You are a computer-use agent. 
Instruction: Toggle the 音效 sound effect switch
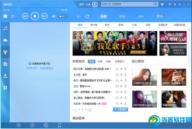coord(63,16)
